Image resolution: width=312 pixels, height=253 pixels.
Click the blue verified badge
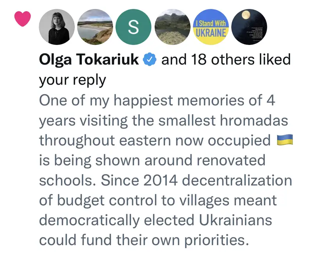pos(150,60)
